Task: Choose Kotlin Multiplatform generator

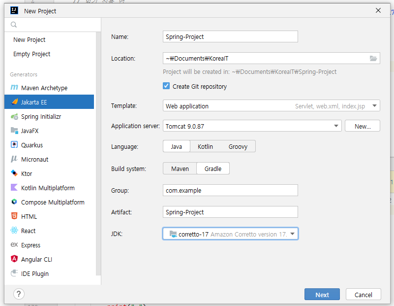Action: pos(49,188)
